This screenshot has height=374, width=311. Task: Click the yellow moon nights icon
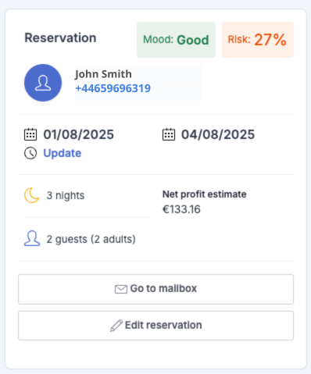pos(32,195)
